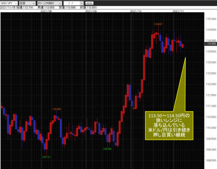Click the 112.000 price axis label
The image size is (217, 169).
(x=211, y=84)
